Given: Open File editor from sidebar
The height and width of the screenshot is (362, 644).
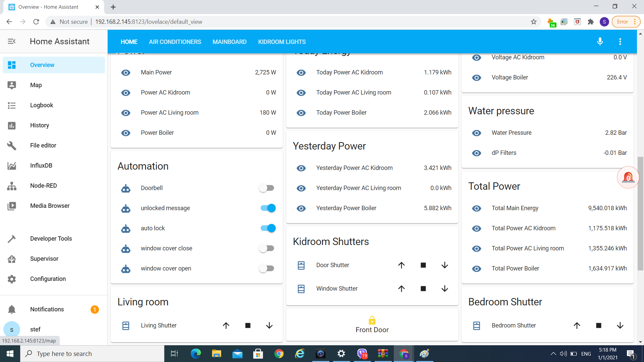Looking at the screenshot, I should [54, 145].
